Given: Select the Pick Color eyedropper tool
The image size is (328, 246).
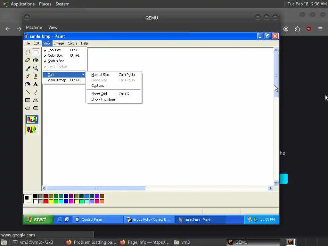Looking at the screenshot, I should click(28, 68).
